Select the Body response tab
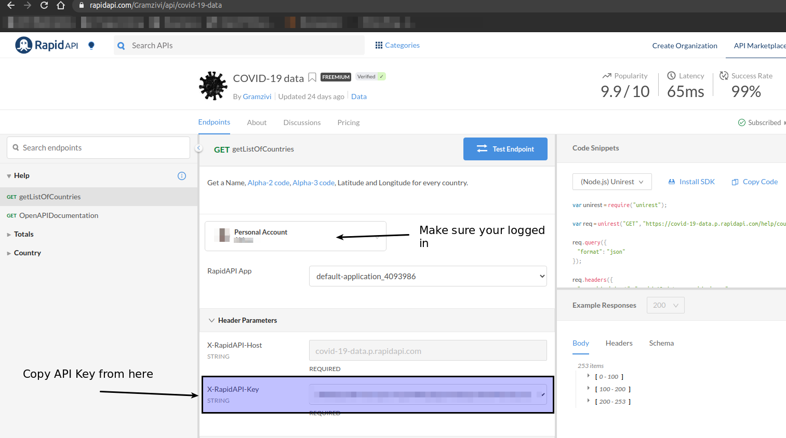The height and width of the screenshot is (438, 786). 581,343
